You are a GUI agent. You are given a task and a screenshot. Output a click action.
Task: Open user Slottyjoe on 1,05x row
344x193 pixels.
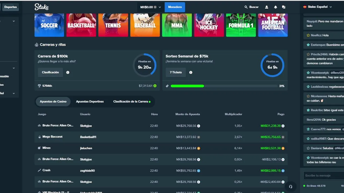tap(86, 126)
